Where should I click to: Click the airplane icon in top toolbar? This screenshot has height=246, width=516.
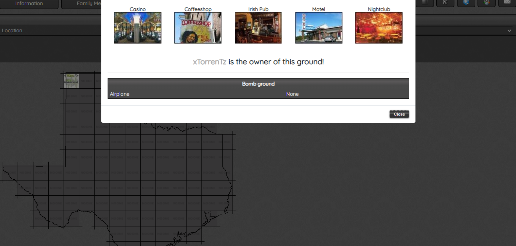[x=445, y=3]
